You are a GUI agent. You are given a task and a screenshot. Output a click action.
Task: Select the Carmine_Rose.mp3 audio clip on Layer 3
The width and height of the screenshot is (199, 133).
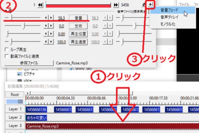tap(112, 126)
